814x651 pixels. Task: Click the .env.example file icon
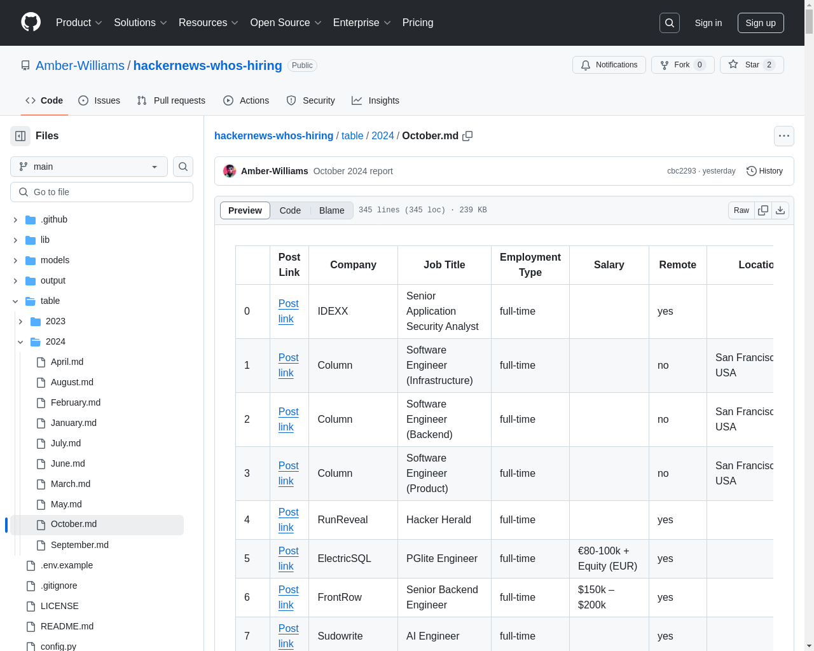pos(31,565)
